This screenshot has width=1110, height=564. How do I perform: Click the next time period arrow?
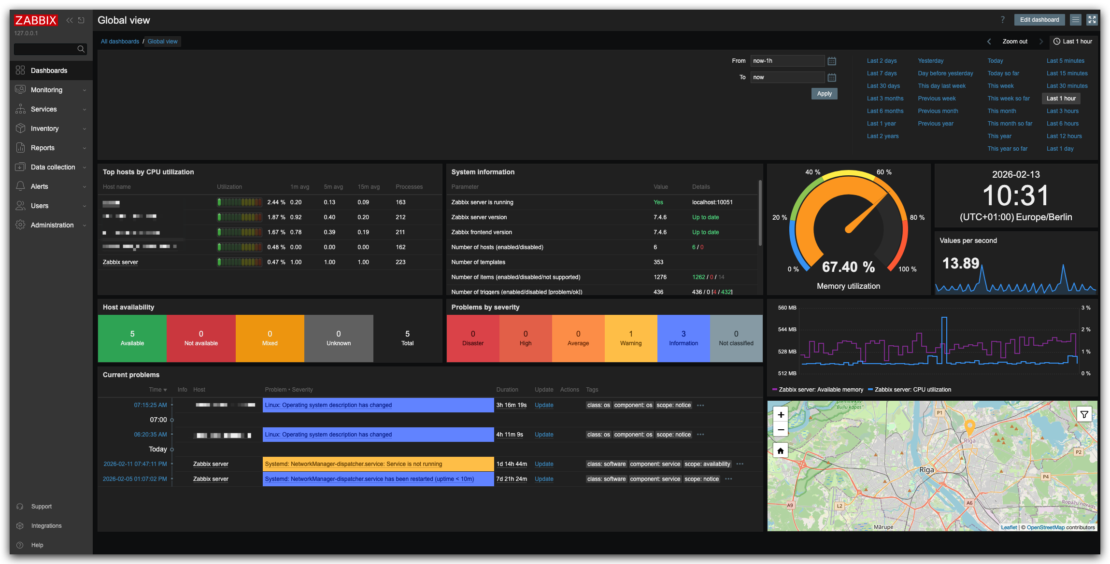(x=1041, y=42)
